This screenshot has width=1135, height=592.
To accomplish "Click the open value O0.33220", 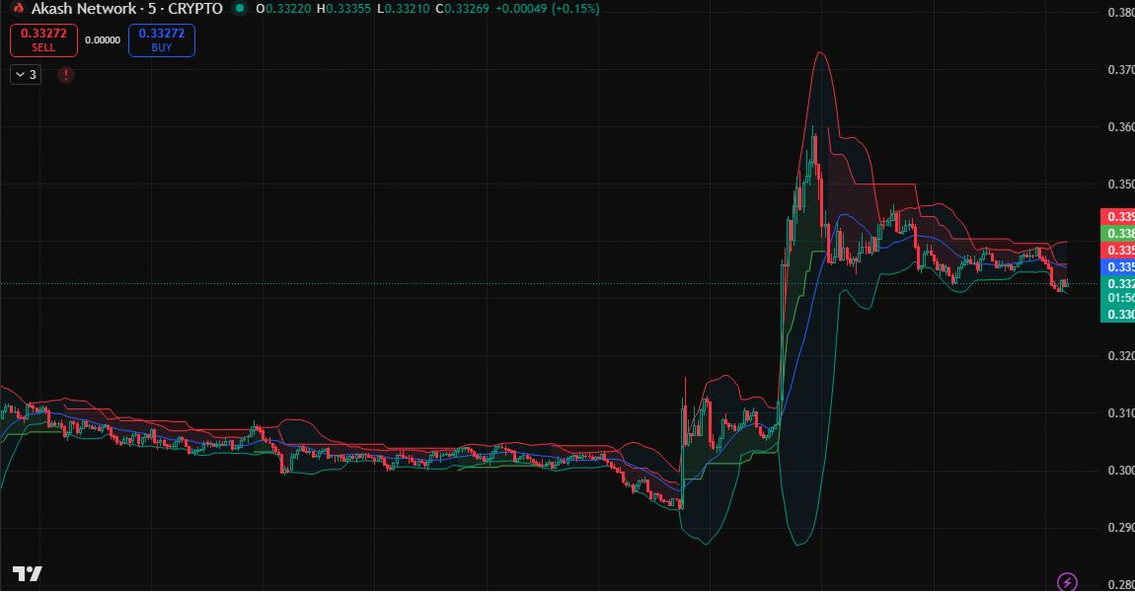I will pos(284,9).
